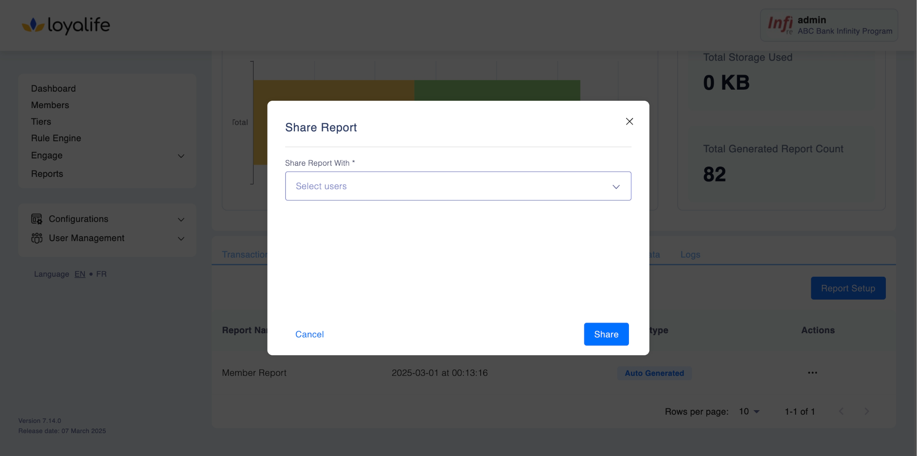
Task: Click the Report Setup button
Action: point(848,288)
